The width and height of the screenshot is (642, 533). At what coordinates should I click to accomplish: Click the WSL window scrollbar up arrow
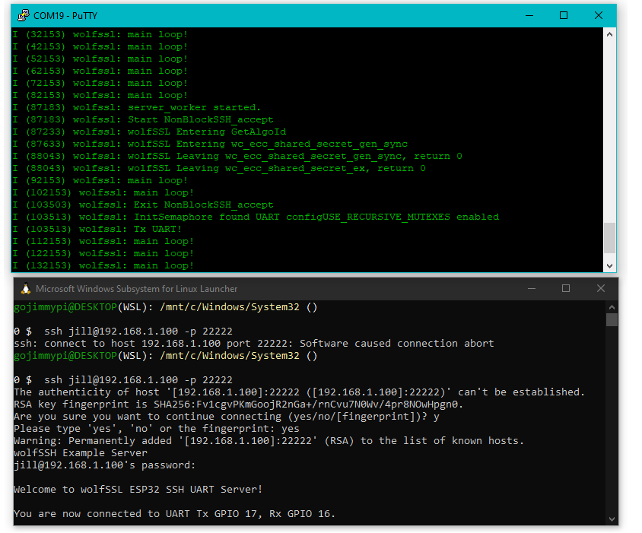point(611,306)
